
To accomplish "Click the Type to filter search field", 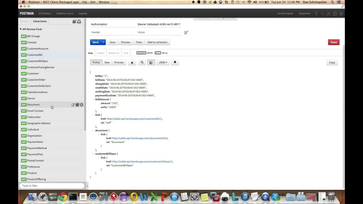I will [52, 186].
